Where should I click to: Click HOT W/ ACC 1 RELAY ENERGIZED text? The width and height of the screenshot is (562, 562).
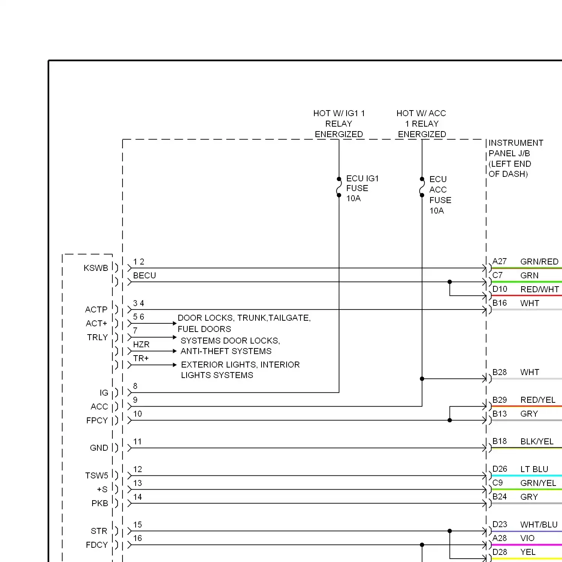(421, 124)
